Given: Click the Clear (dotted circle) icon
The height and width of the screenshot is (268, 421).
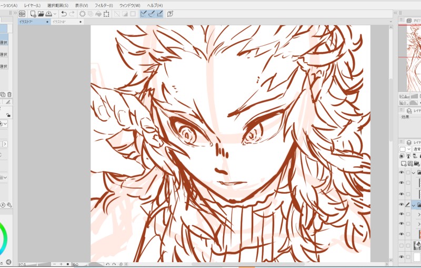Looking at the screenshot, I should [x=83, y=14].
